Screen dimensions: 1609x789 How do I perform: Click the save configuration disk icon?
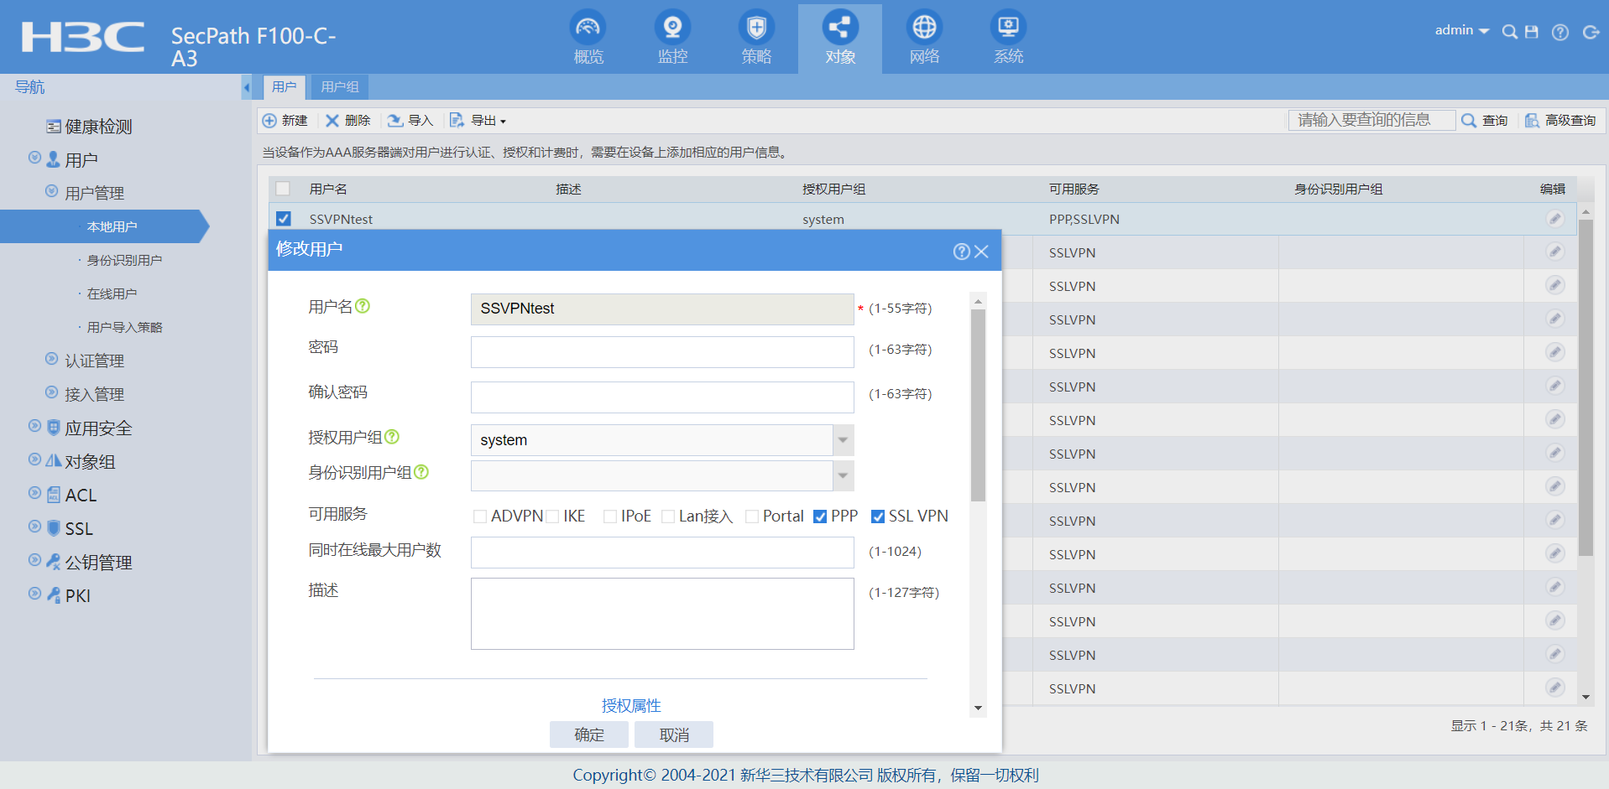(1532, 32)
